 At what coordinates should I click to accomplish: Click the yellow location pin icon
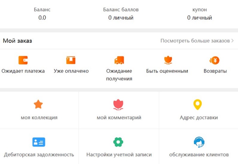(x=198, y=105)
